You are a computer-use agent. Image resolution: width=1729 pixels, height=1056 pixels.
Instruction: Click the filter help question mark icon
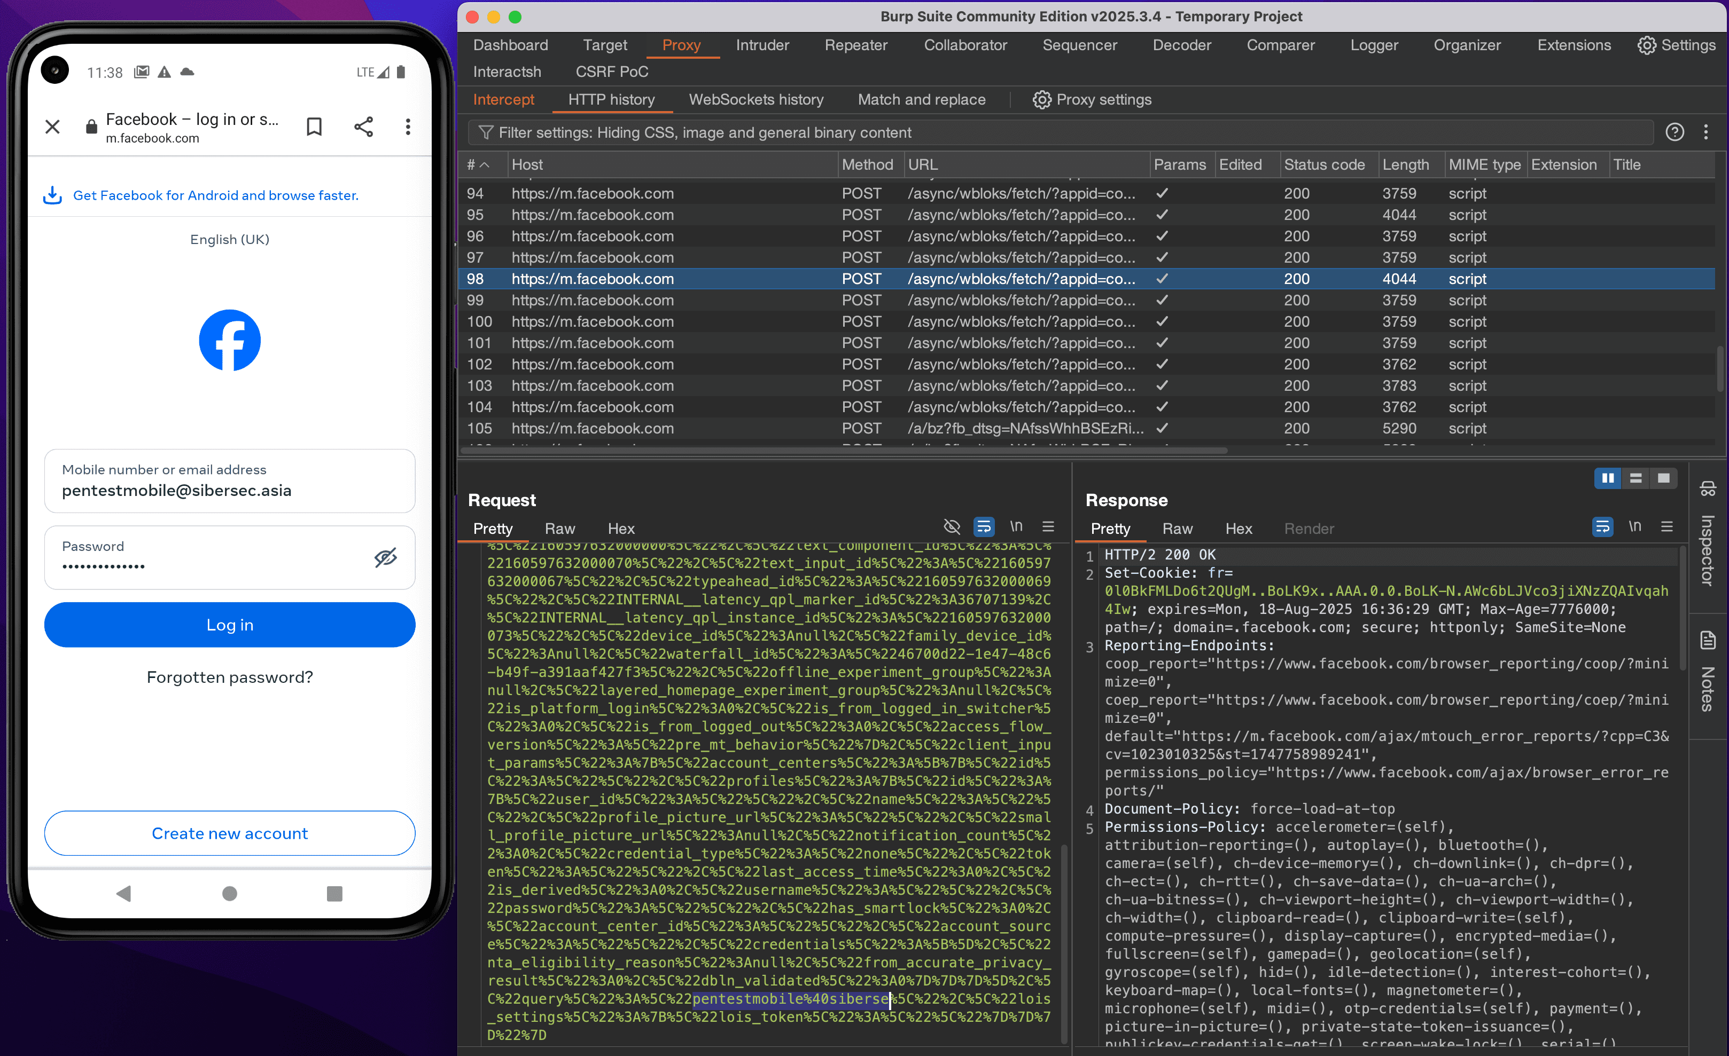[1675, 132]
